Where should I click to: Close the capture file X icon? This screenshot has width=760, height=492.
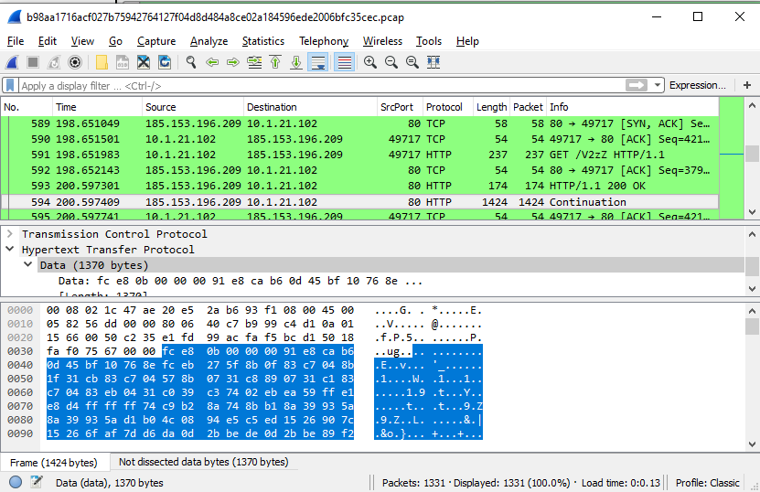pos(144,62)
